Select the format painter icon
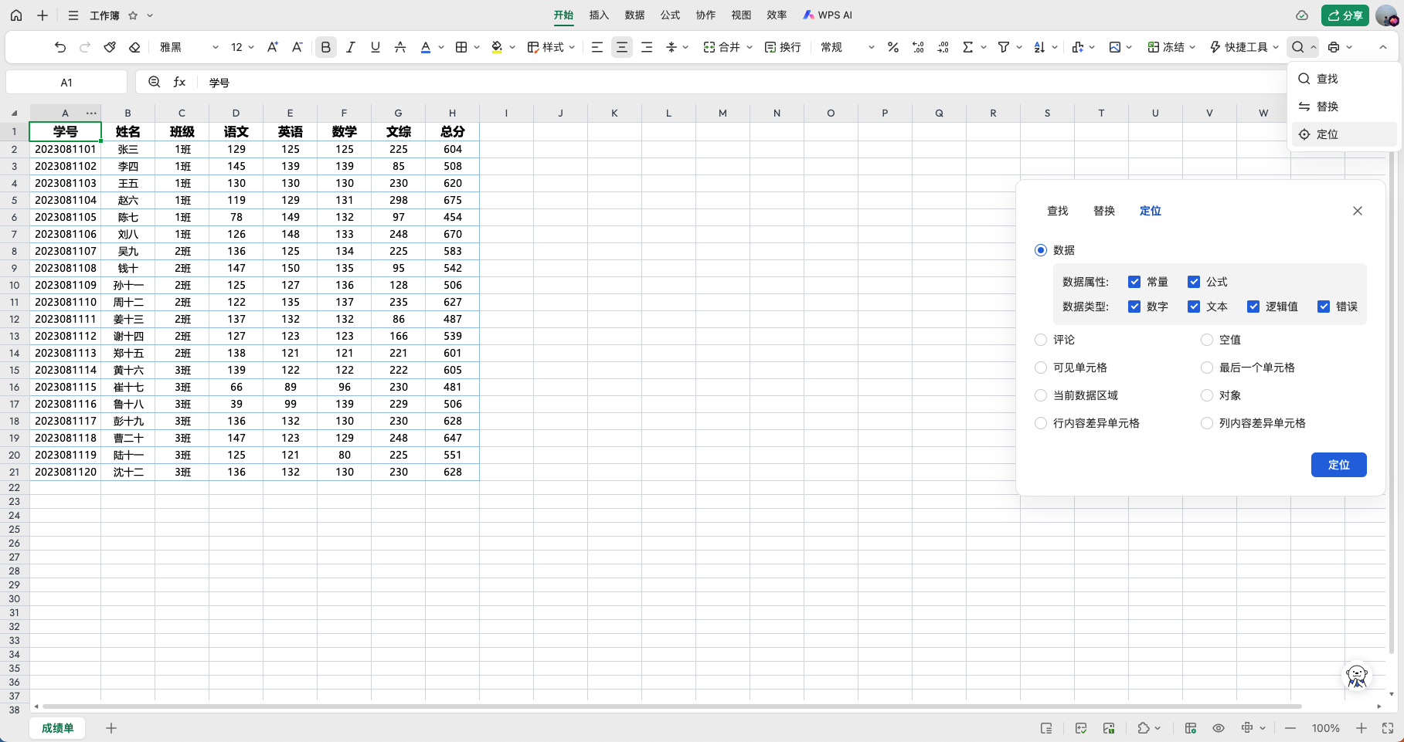This screenshot has width=1404, height=742. point(110,47)
